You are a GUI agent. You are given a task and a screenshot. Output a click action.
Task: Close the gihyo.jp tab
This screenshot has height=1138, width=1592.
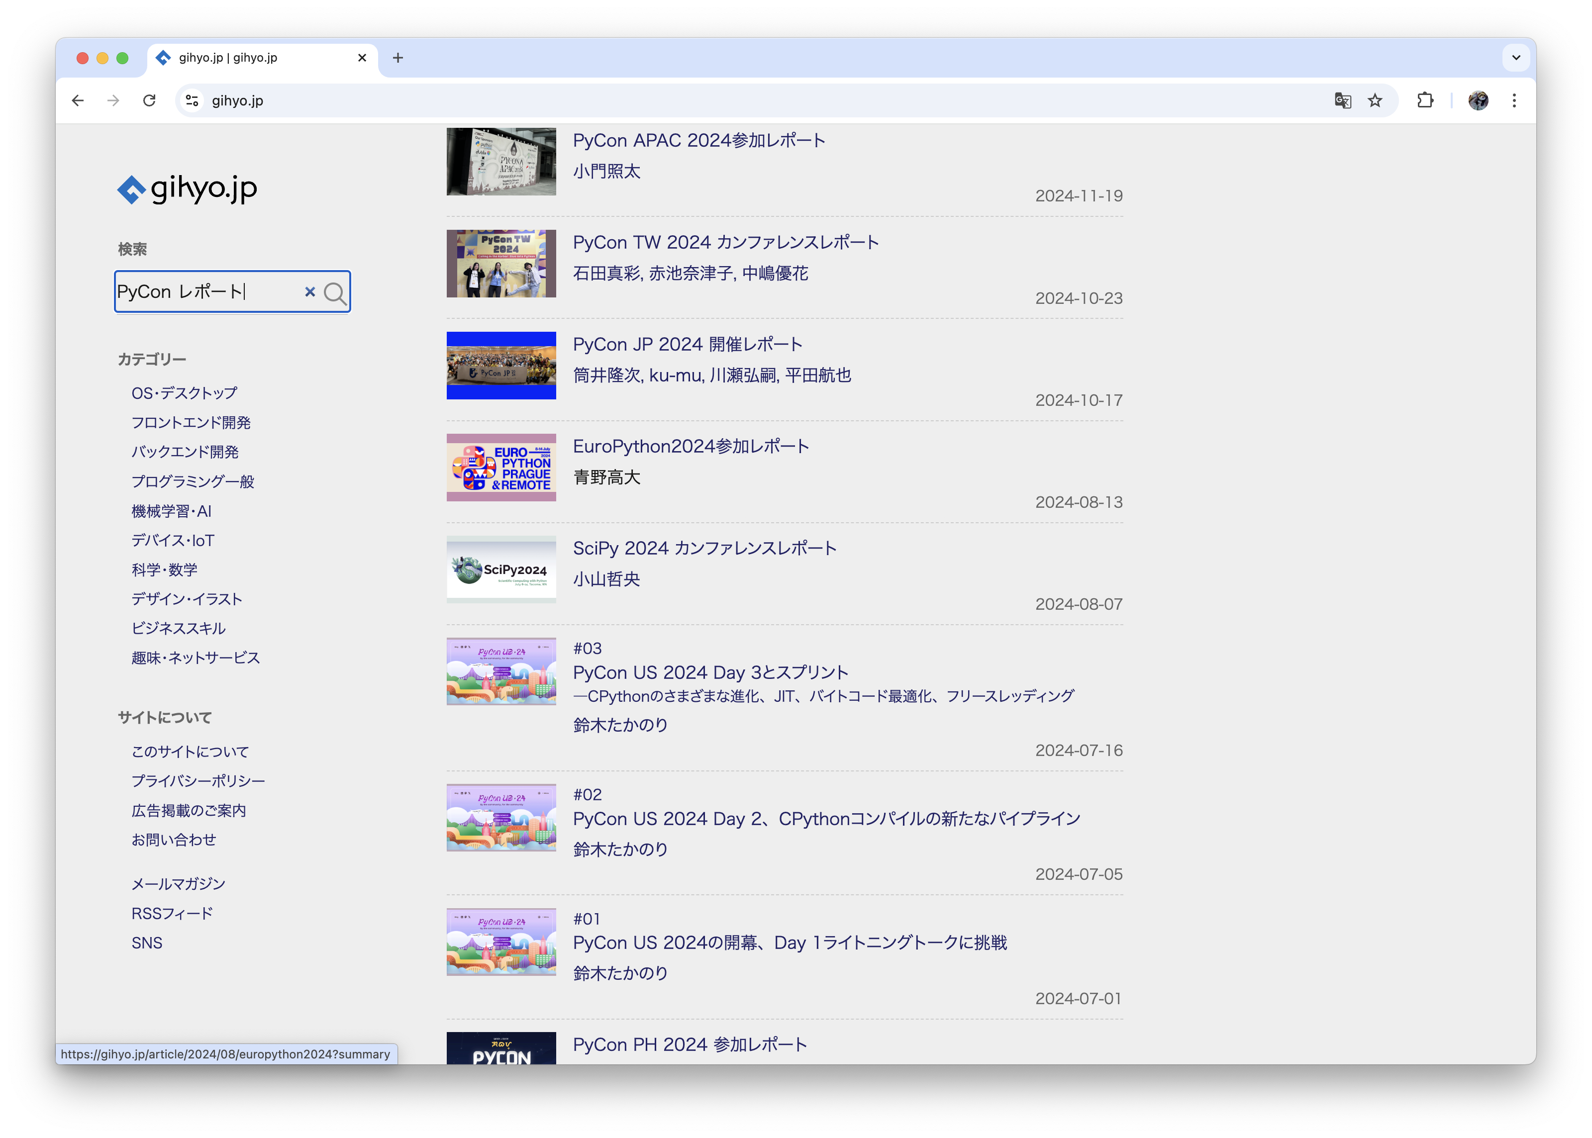point(362,58)
